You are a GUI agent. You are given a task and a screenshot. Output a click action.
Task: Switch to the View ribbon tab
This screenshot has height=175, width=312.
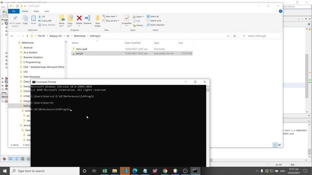pyautogui.click(x=47, y=11)
